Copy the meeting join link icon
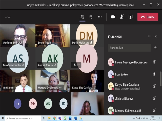This screenshot has width=162, height=121. click(x=156, y=48)
